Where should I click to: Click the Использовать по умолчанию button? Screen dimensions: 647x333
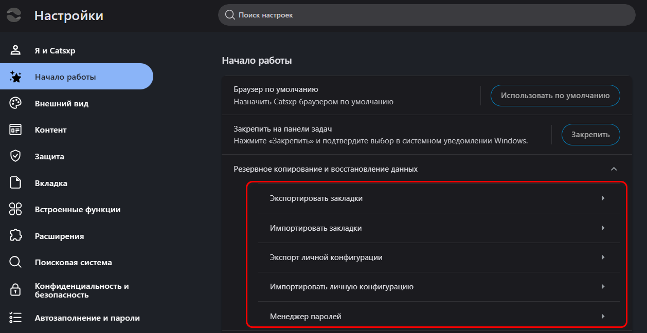[x=555, y=96]
